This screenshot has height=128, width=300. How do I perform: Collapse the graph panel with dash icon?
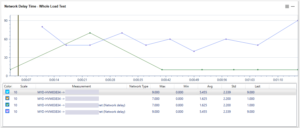tap(293, 6)
